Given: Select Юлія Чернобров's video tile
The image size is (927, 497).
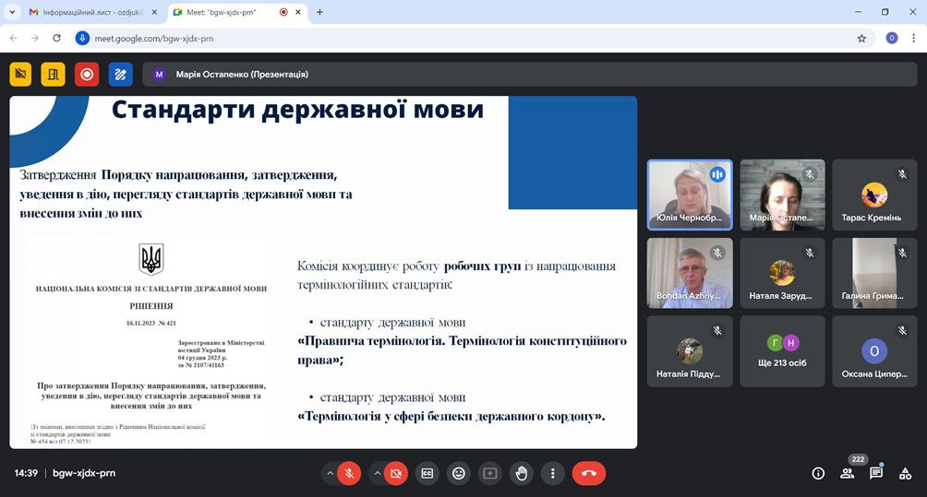Looking at the screenshot, I should pos(690,195).
